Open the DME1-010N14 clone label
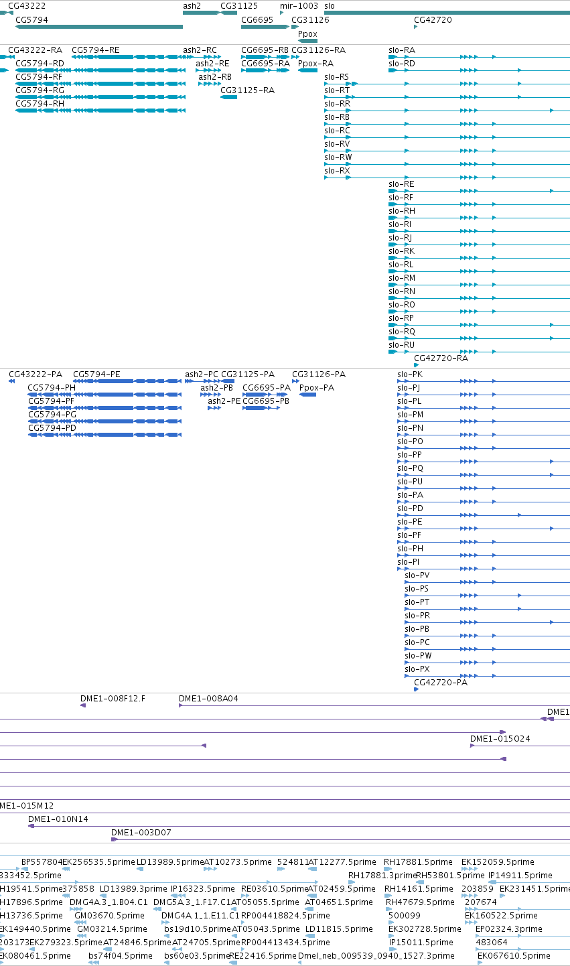 pyautogui.click(x=58, y=819)
